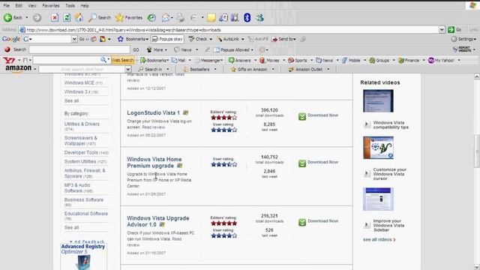Screen dimensions: 480x270
Task: Download Now for Windows Vista Home Premium upgrade
Action: click(318, 163)
